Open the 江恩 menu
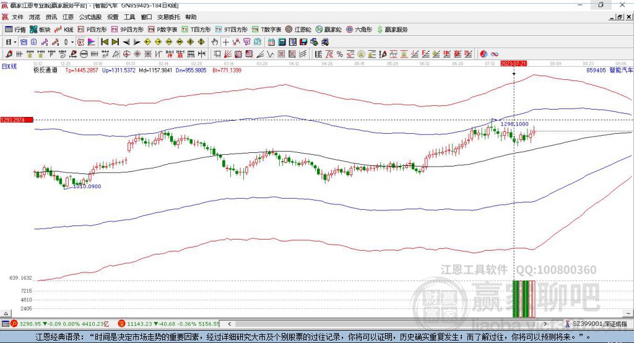Viewport: 634px width, 343px height. coord(68,17)
